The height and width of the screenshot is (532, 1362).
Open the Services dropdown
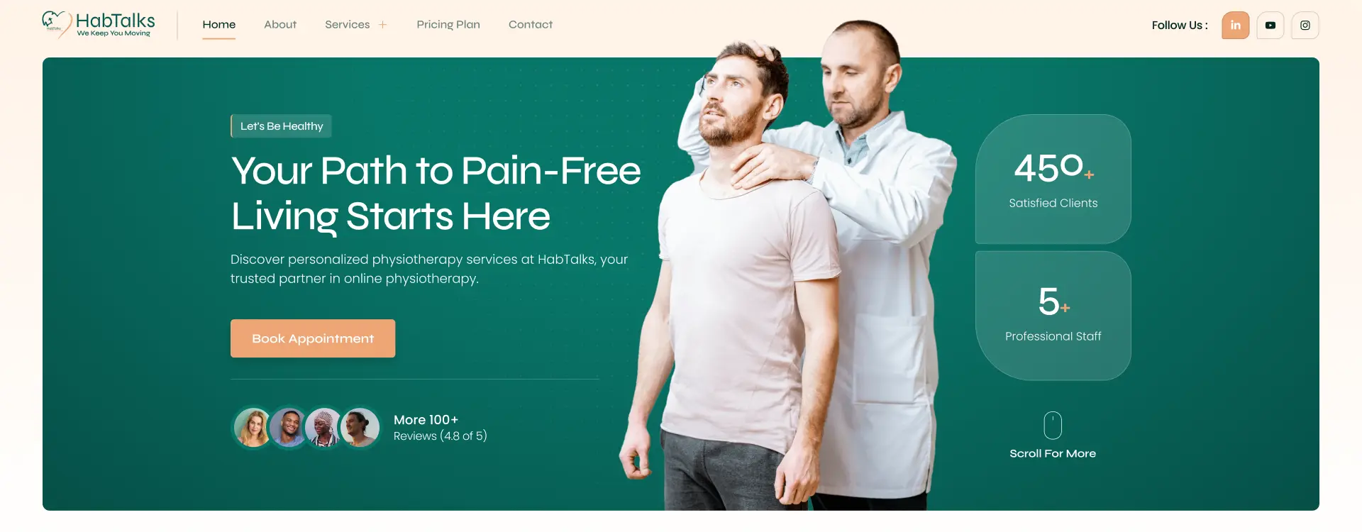[348, 25]
